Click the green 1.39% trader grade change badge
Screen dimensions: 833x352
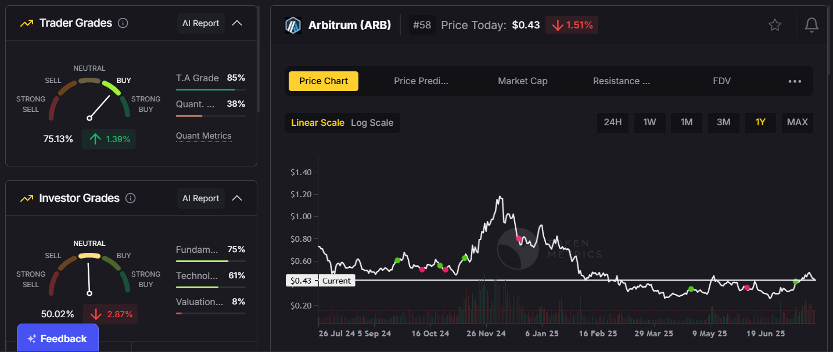(x=109, y=139)
